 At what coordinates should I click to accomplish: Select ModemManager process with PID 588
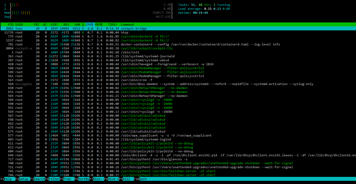point(178,68)
